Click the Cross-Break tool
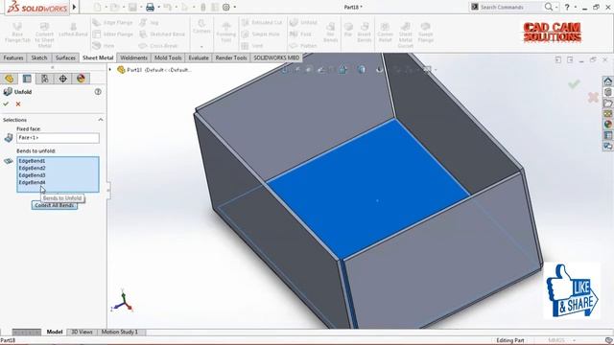 point(159,46)
